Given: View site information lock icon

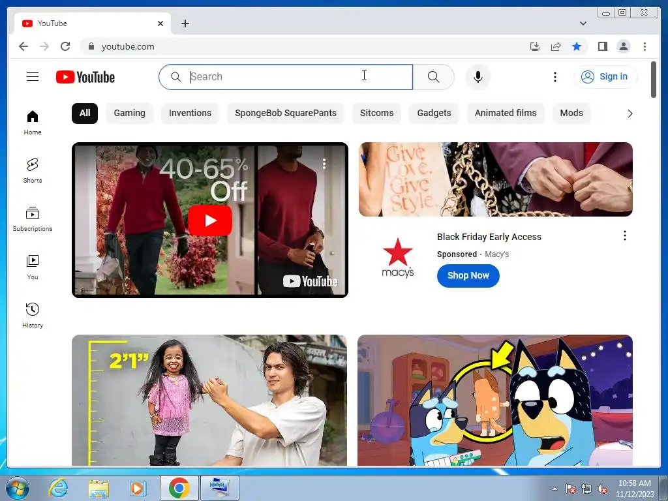Looking at the screenshot, I should [91, 46].
